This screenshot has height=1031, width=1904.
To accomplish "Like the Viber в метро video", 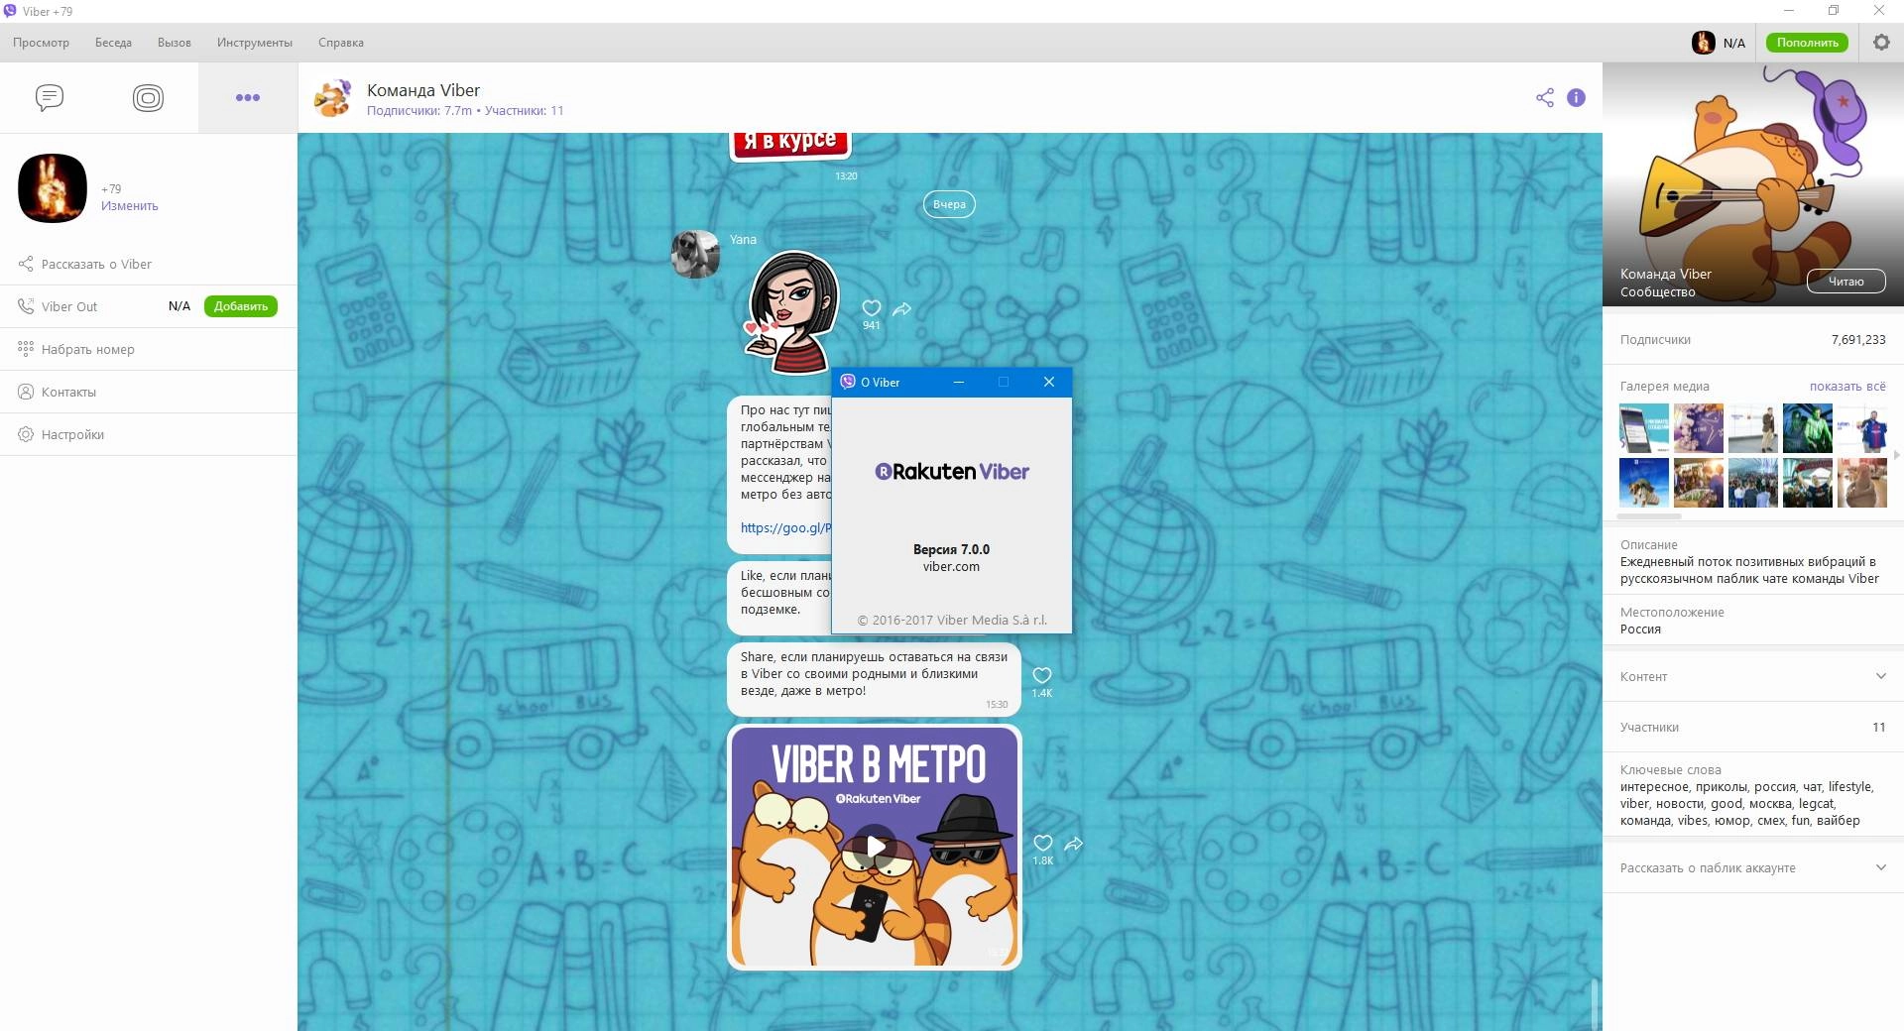I will click(1043, 843).
